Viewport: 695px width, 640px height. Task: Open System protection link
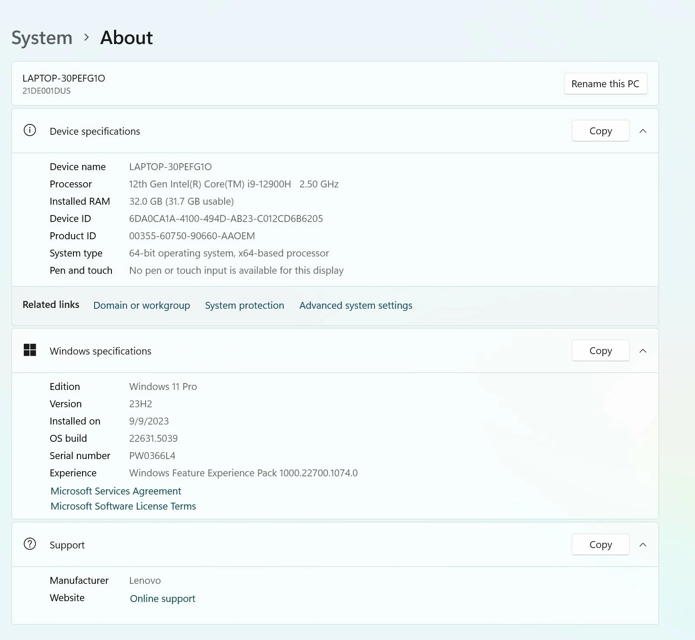(244, 305)
